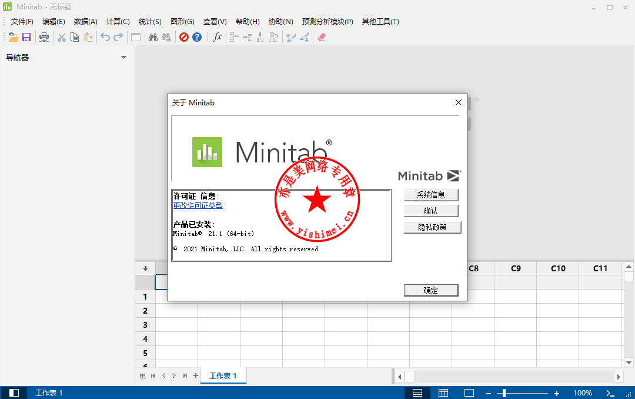Click the horizontal scrollbar right arrow

click(619, 377)
